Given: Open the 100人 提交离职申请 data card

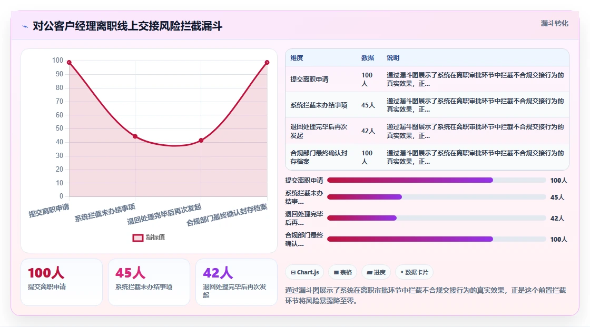Looking at the screenshot, I should click(x=62, y=282).
